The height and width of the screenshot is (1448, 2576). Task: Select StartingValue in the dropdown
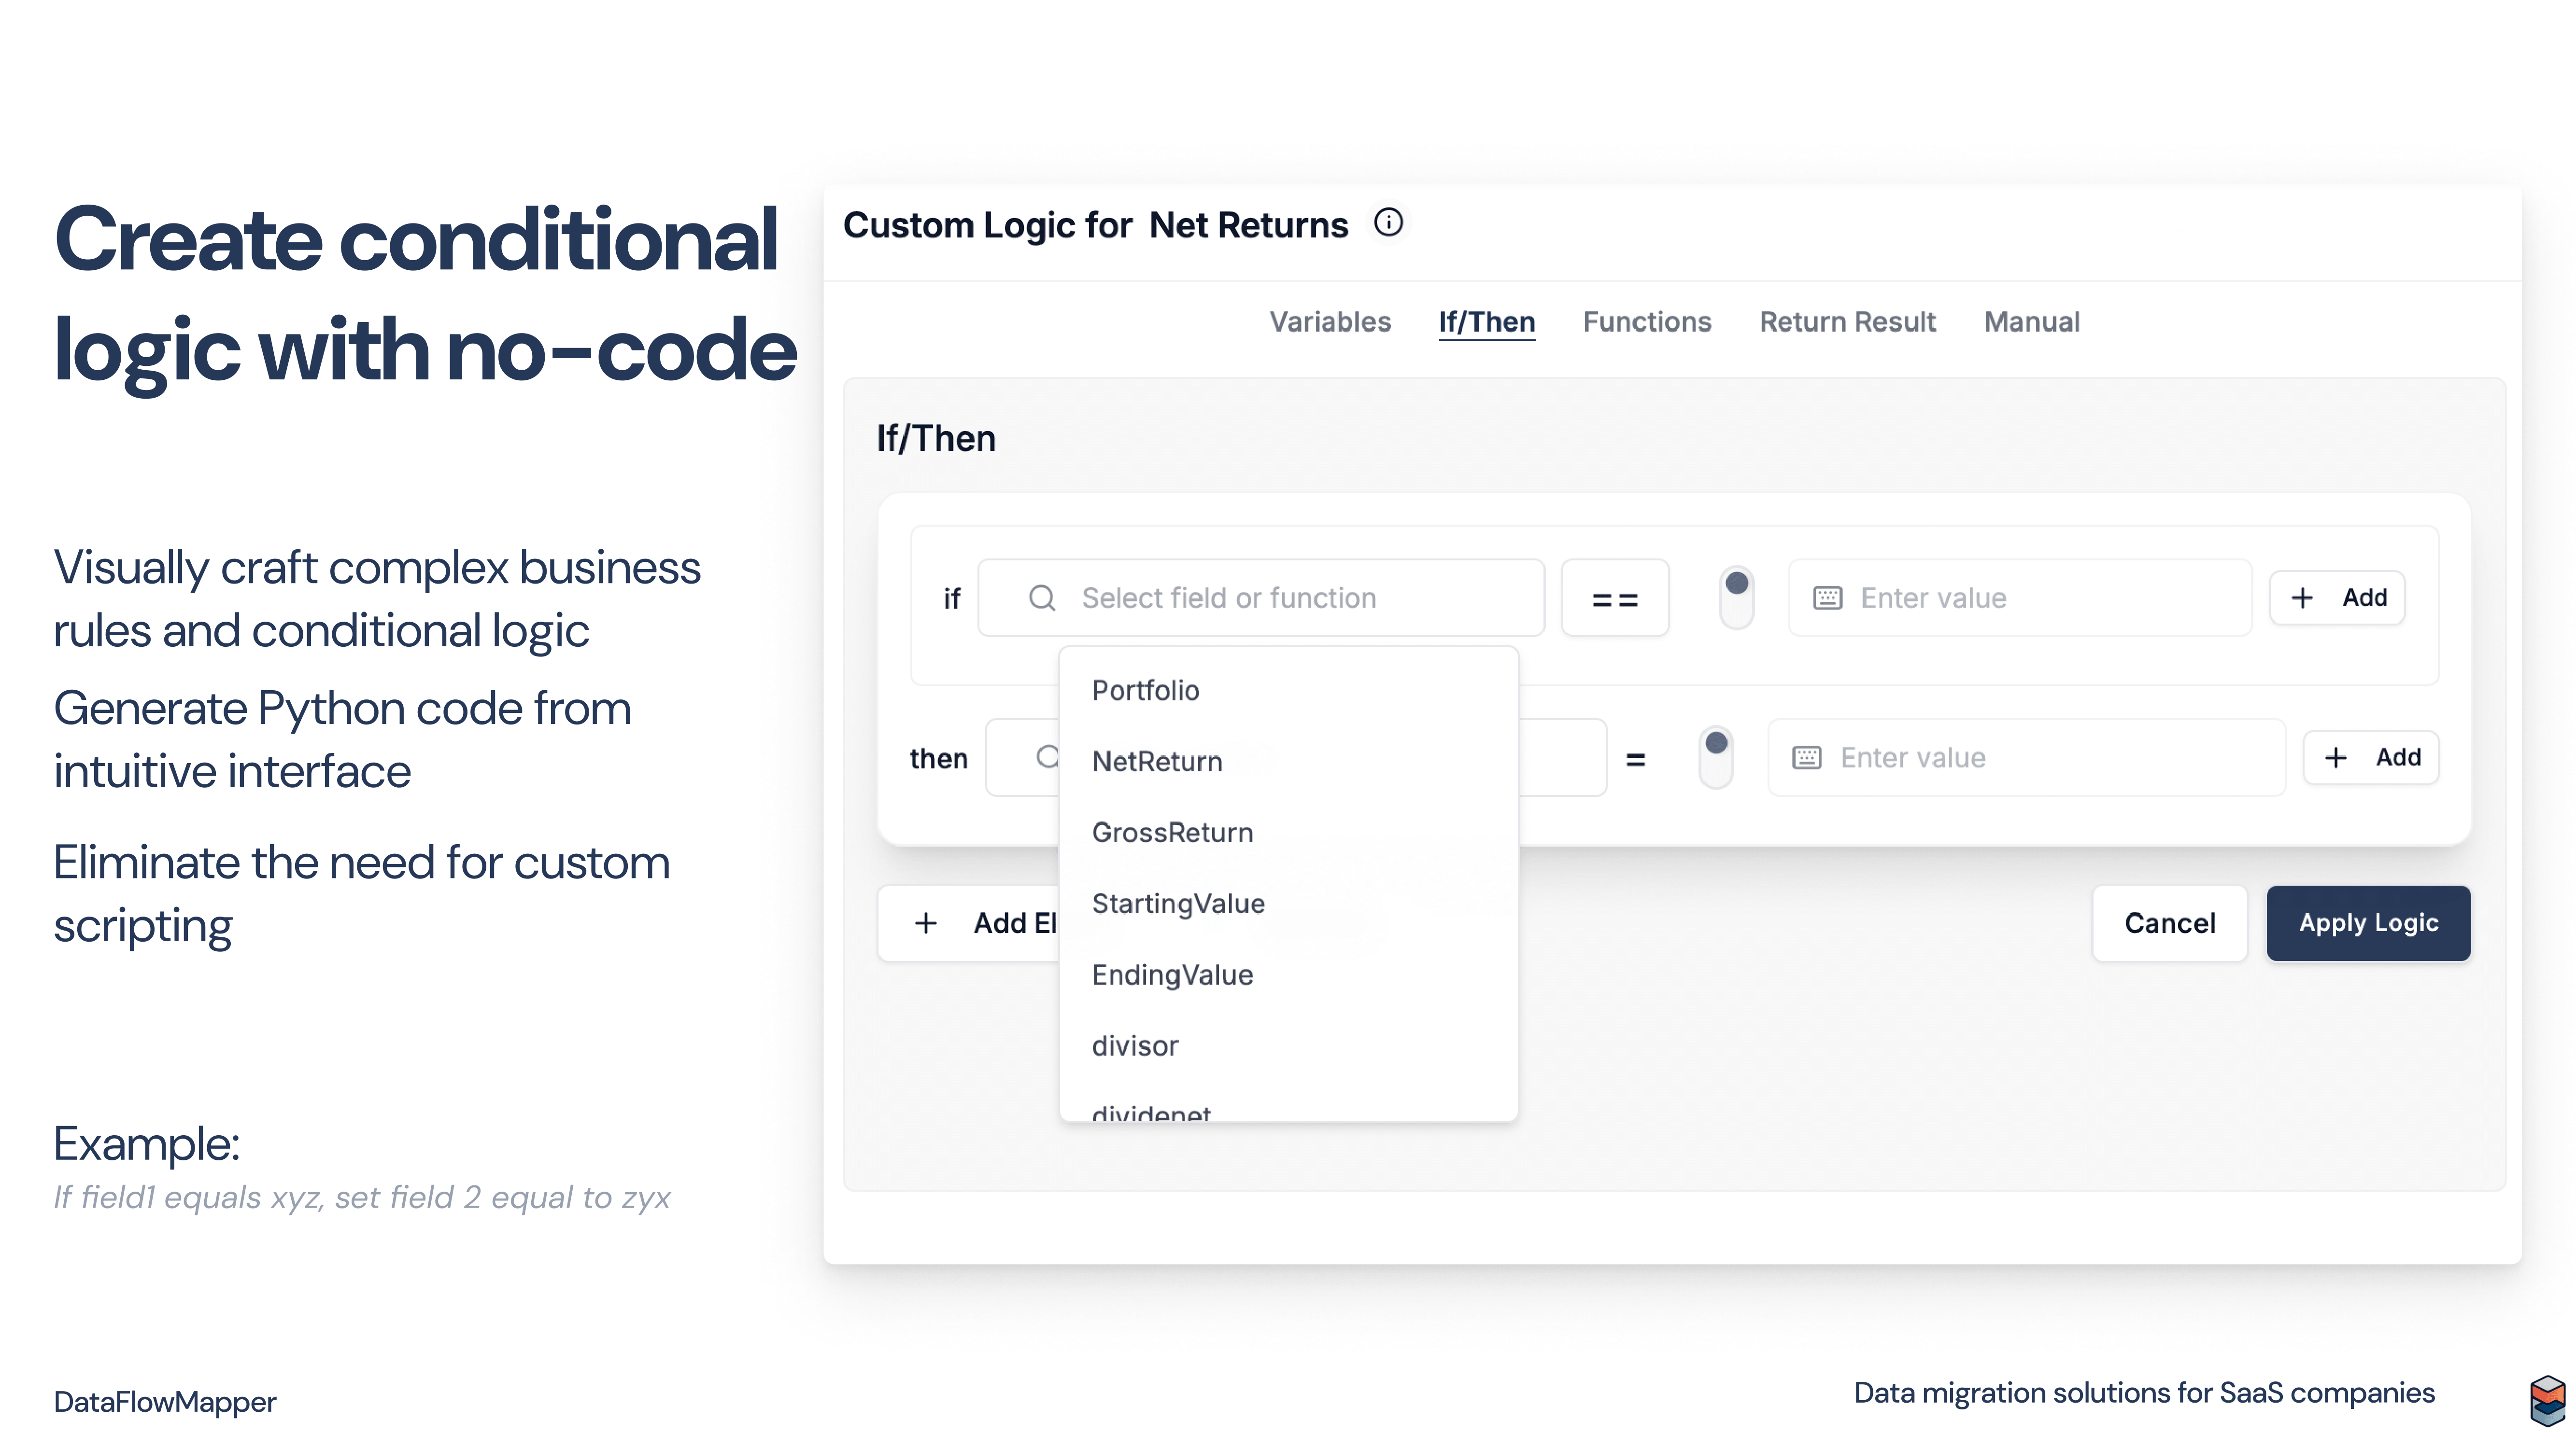click(1178, 904)
